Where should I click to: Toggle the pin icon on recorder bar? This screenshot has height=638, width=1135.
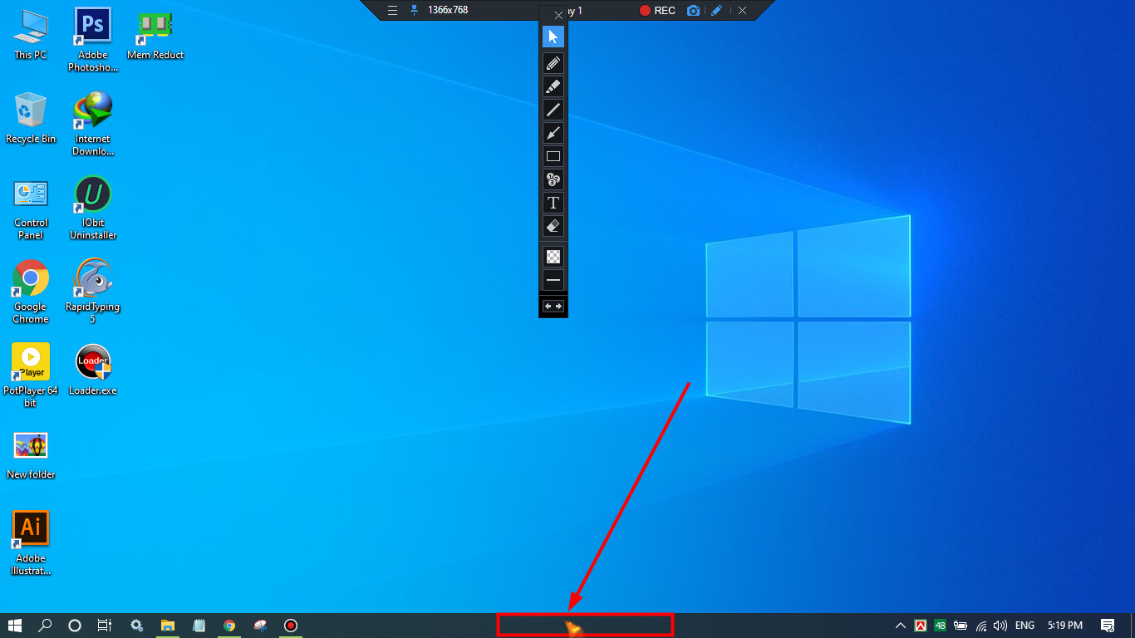click(415, 11)
